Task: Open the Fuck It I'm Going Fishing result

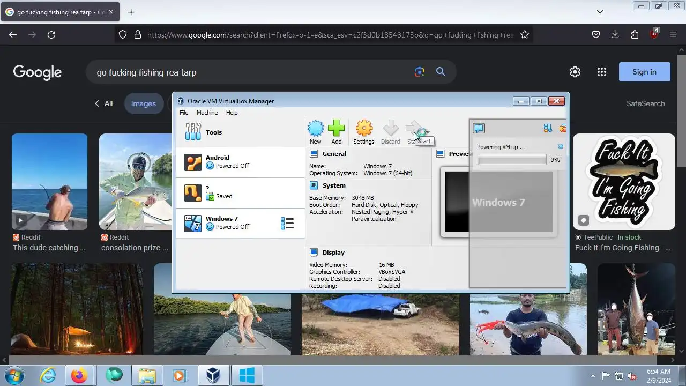Action: point(624,182)
